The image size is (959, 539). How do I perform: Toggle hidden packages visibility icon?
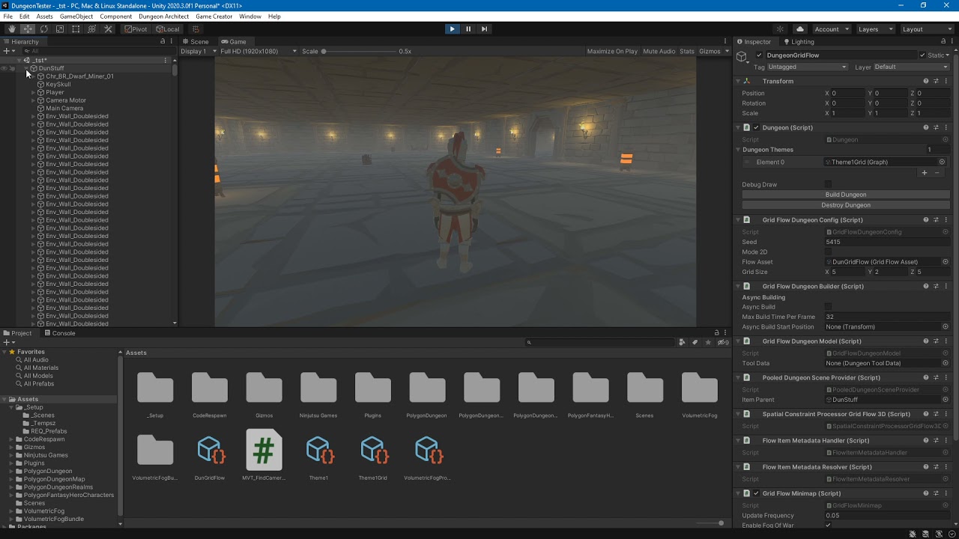(x=723, y=342)
